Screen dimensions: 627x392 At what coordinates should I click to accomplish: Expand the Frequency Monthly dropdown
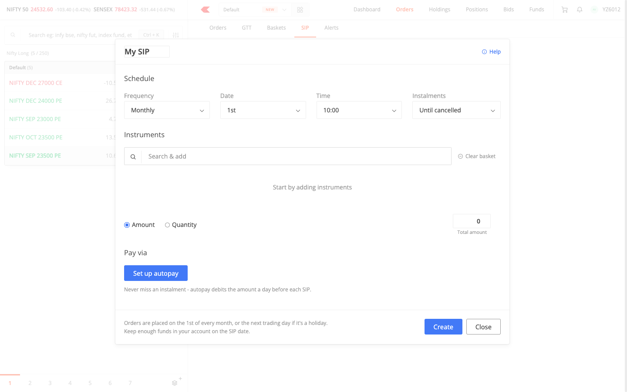167,110
